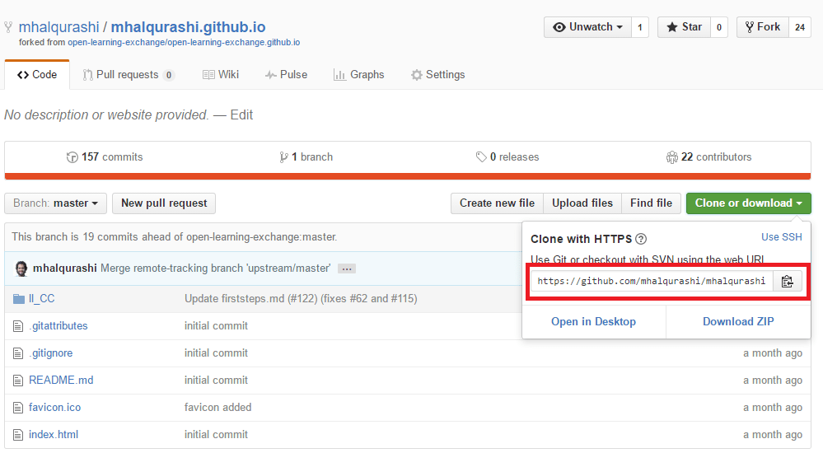Select the clone URL text field
This screenshot has width=823, height=453.
coord(651,282)
